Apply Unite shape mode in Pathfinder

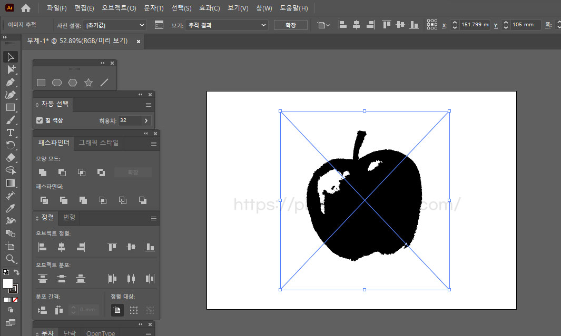43,172
